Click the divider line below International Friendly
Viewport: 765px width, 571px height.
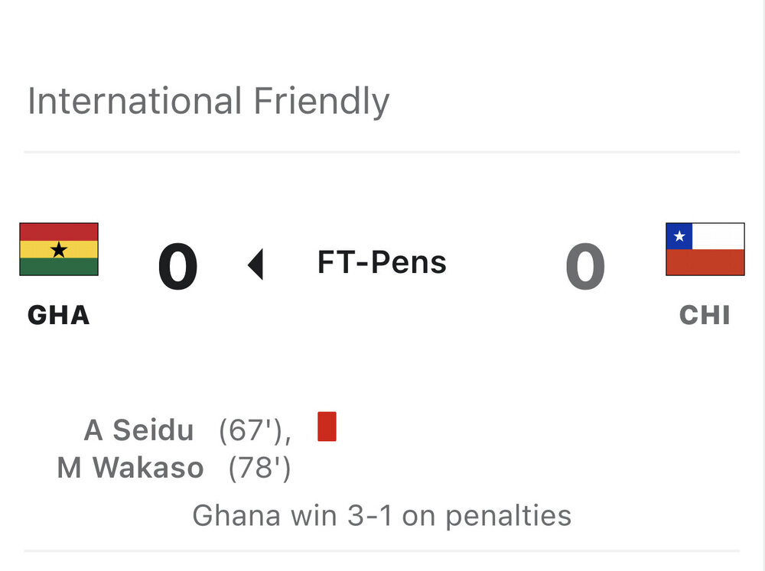[382, 152]
